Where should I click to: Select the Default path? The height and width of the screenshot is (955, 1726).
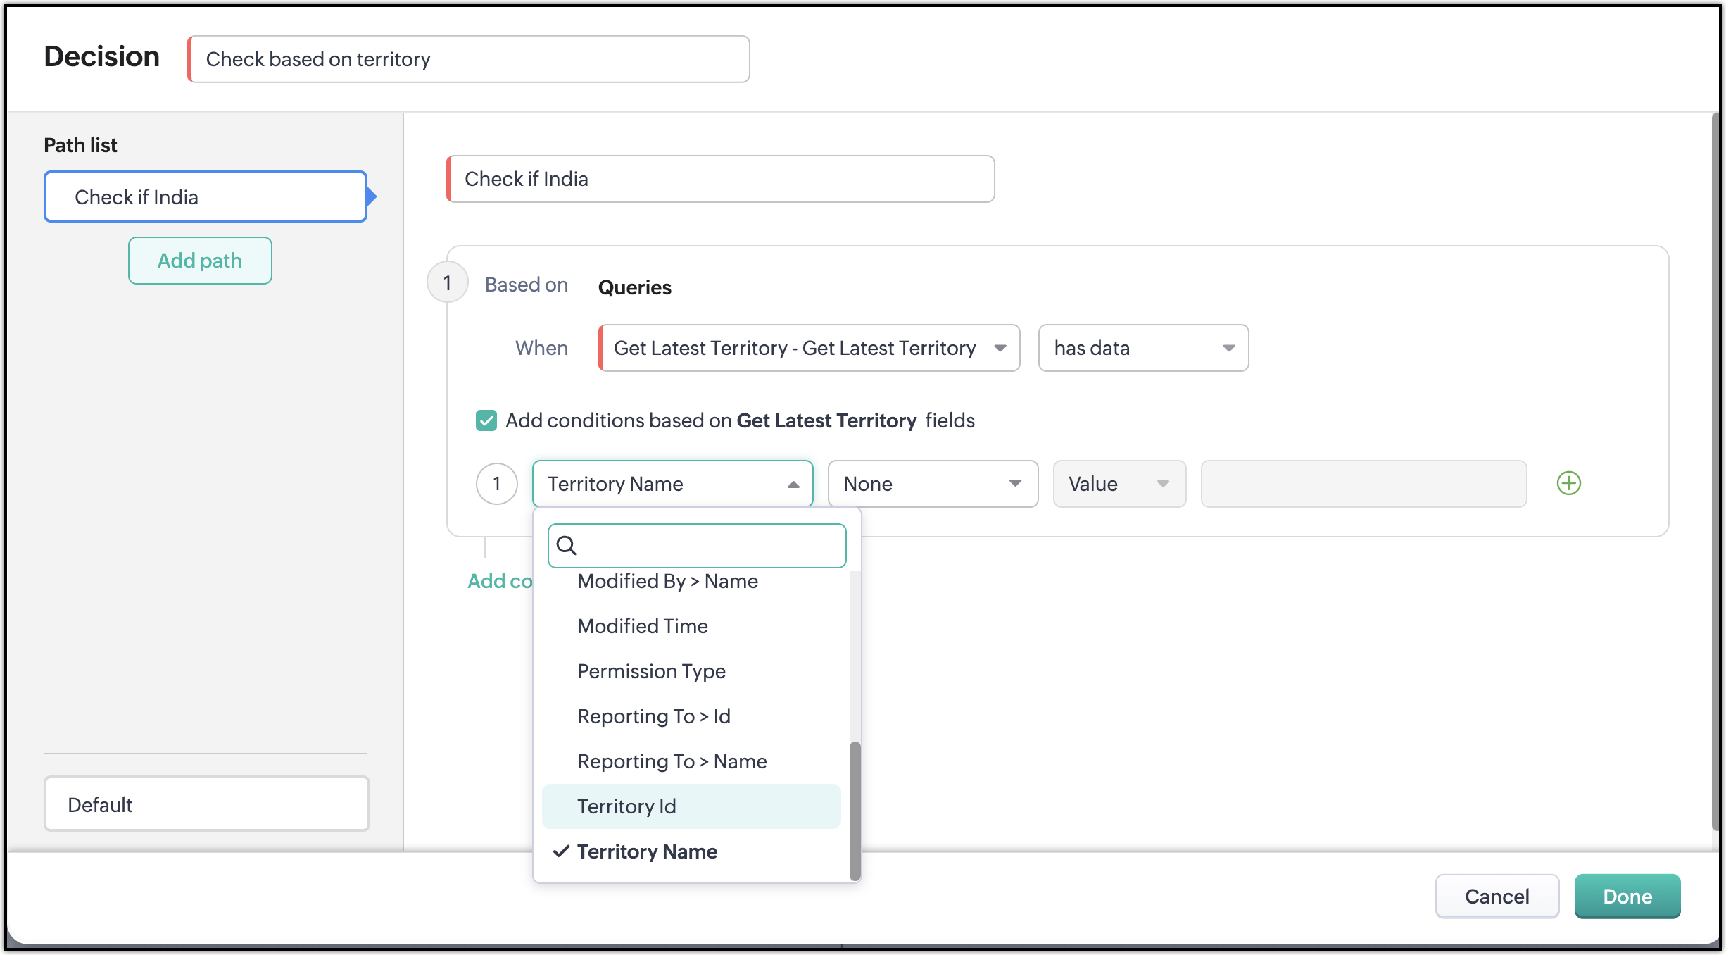[206, 804]
